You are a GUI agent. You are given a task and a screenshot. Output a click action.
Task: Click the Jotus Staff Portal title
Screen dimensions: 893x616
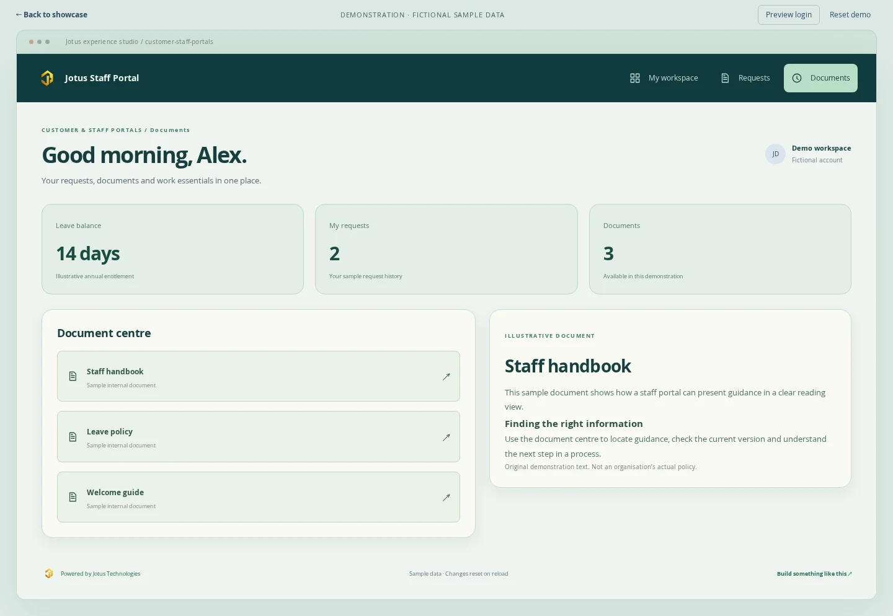click(x=102, y=78)
